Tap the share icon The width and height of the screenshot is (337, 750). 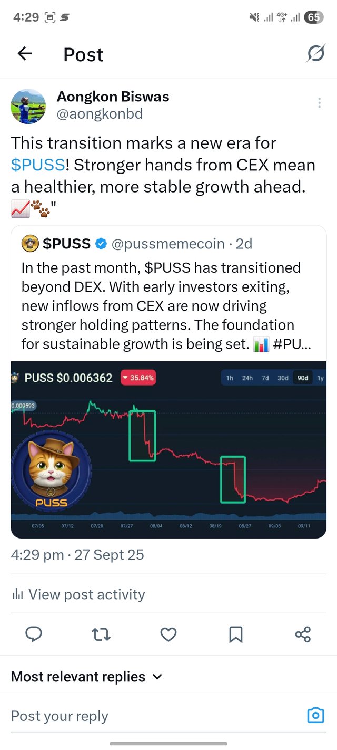pyautogui.click(x=303, y=634)
